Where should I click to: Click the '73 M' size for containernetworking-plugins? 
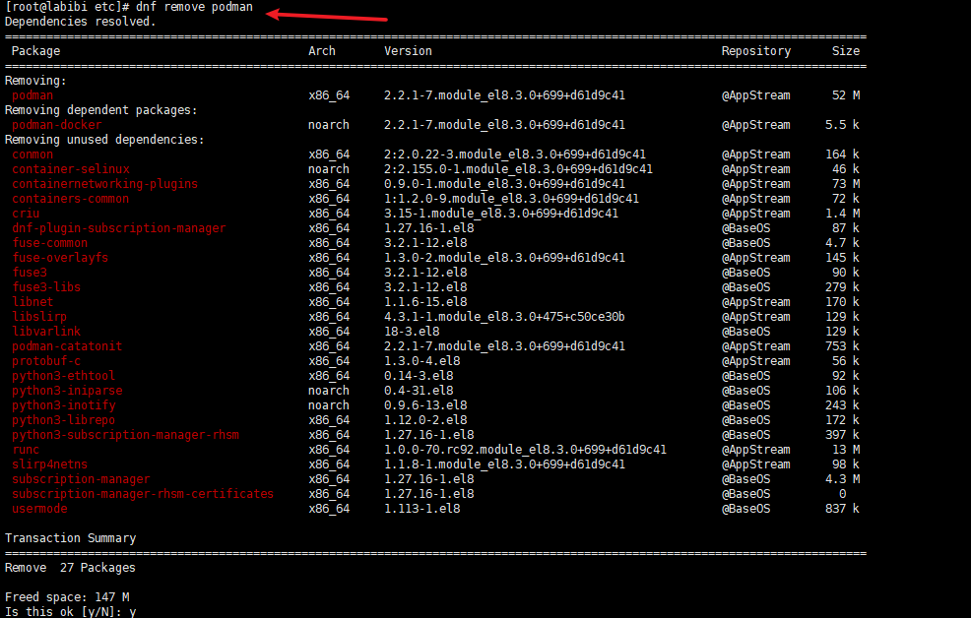846,184
